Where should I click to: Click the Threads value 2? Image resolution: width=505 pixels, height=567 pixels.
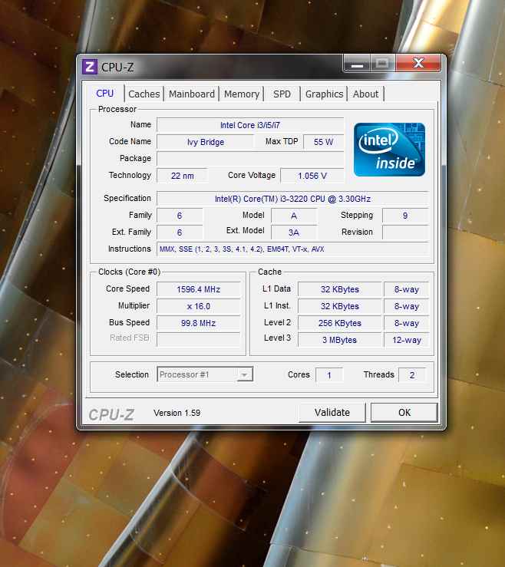(412, 375)
